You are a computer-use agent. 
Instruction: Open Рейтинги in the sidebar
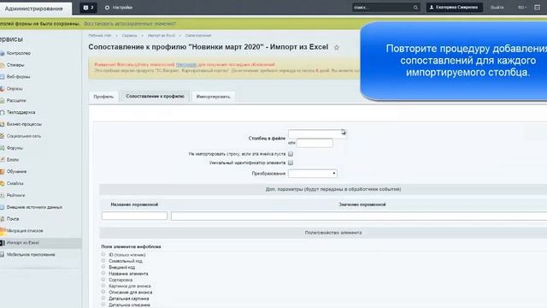pos(15,195)
